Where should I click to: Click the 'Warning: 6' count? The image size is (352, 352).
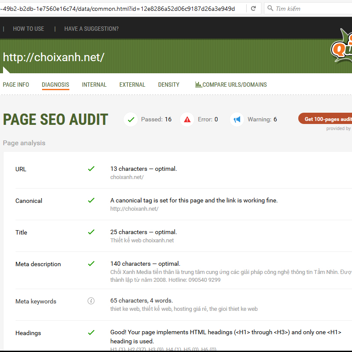(262, 120)
